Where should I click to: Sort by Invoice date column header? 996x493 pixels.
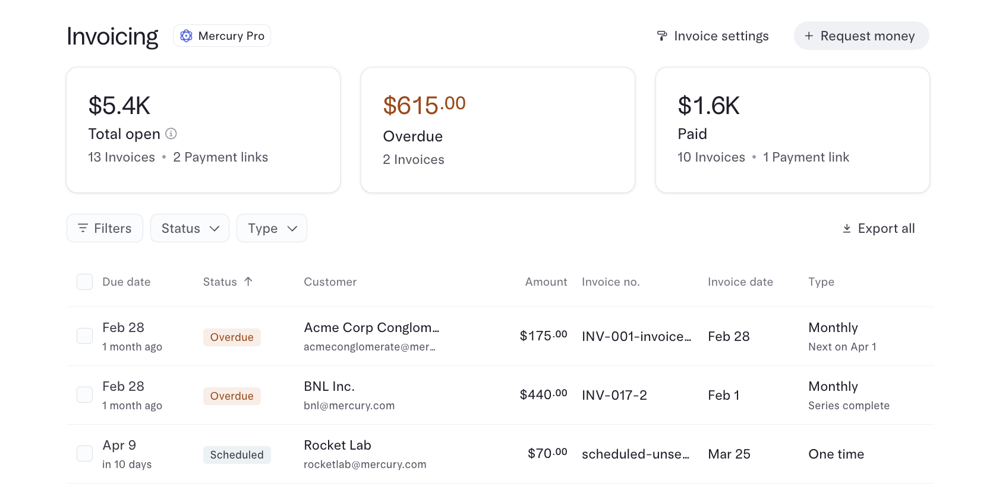[x=740, y=282]
